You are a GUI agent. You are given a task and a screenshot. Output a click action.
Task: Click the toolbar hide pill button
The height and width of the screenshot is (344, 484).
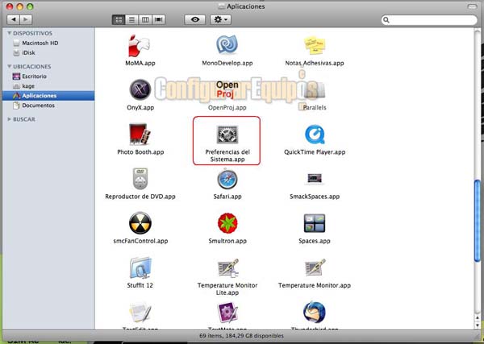[x=472, y=6]
